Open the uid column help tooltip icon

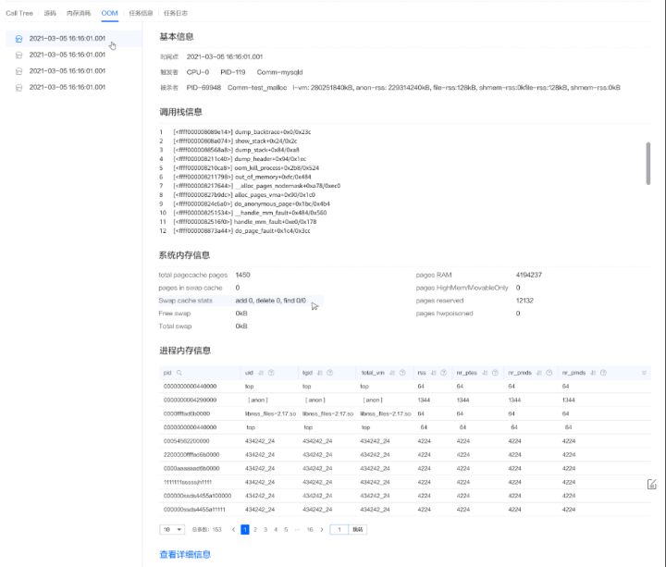click(x=271, y=373)
